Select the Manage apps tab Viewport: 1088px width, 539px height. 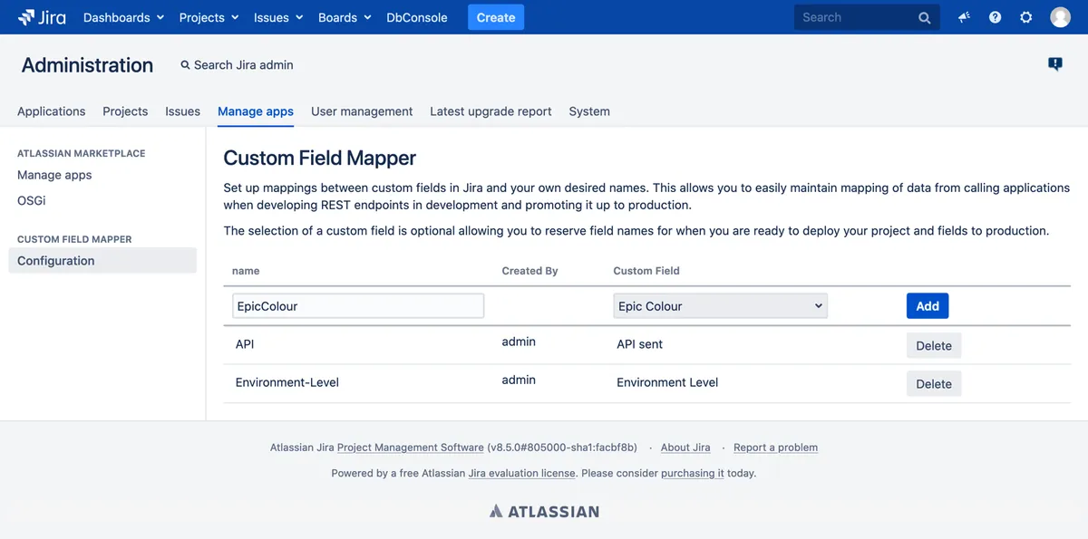coord(256,111)
